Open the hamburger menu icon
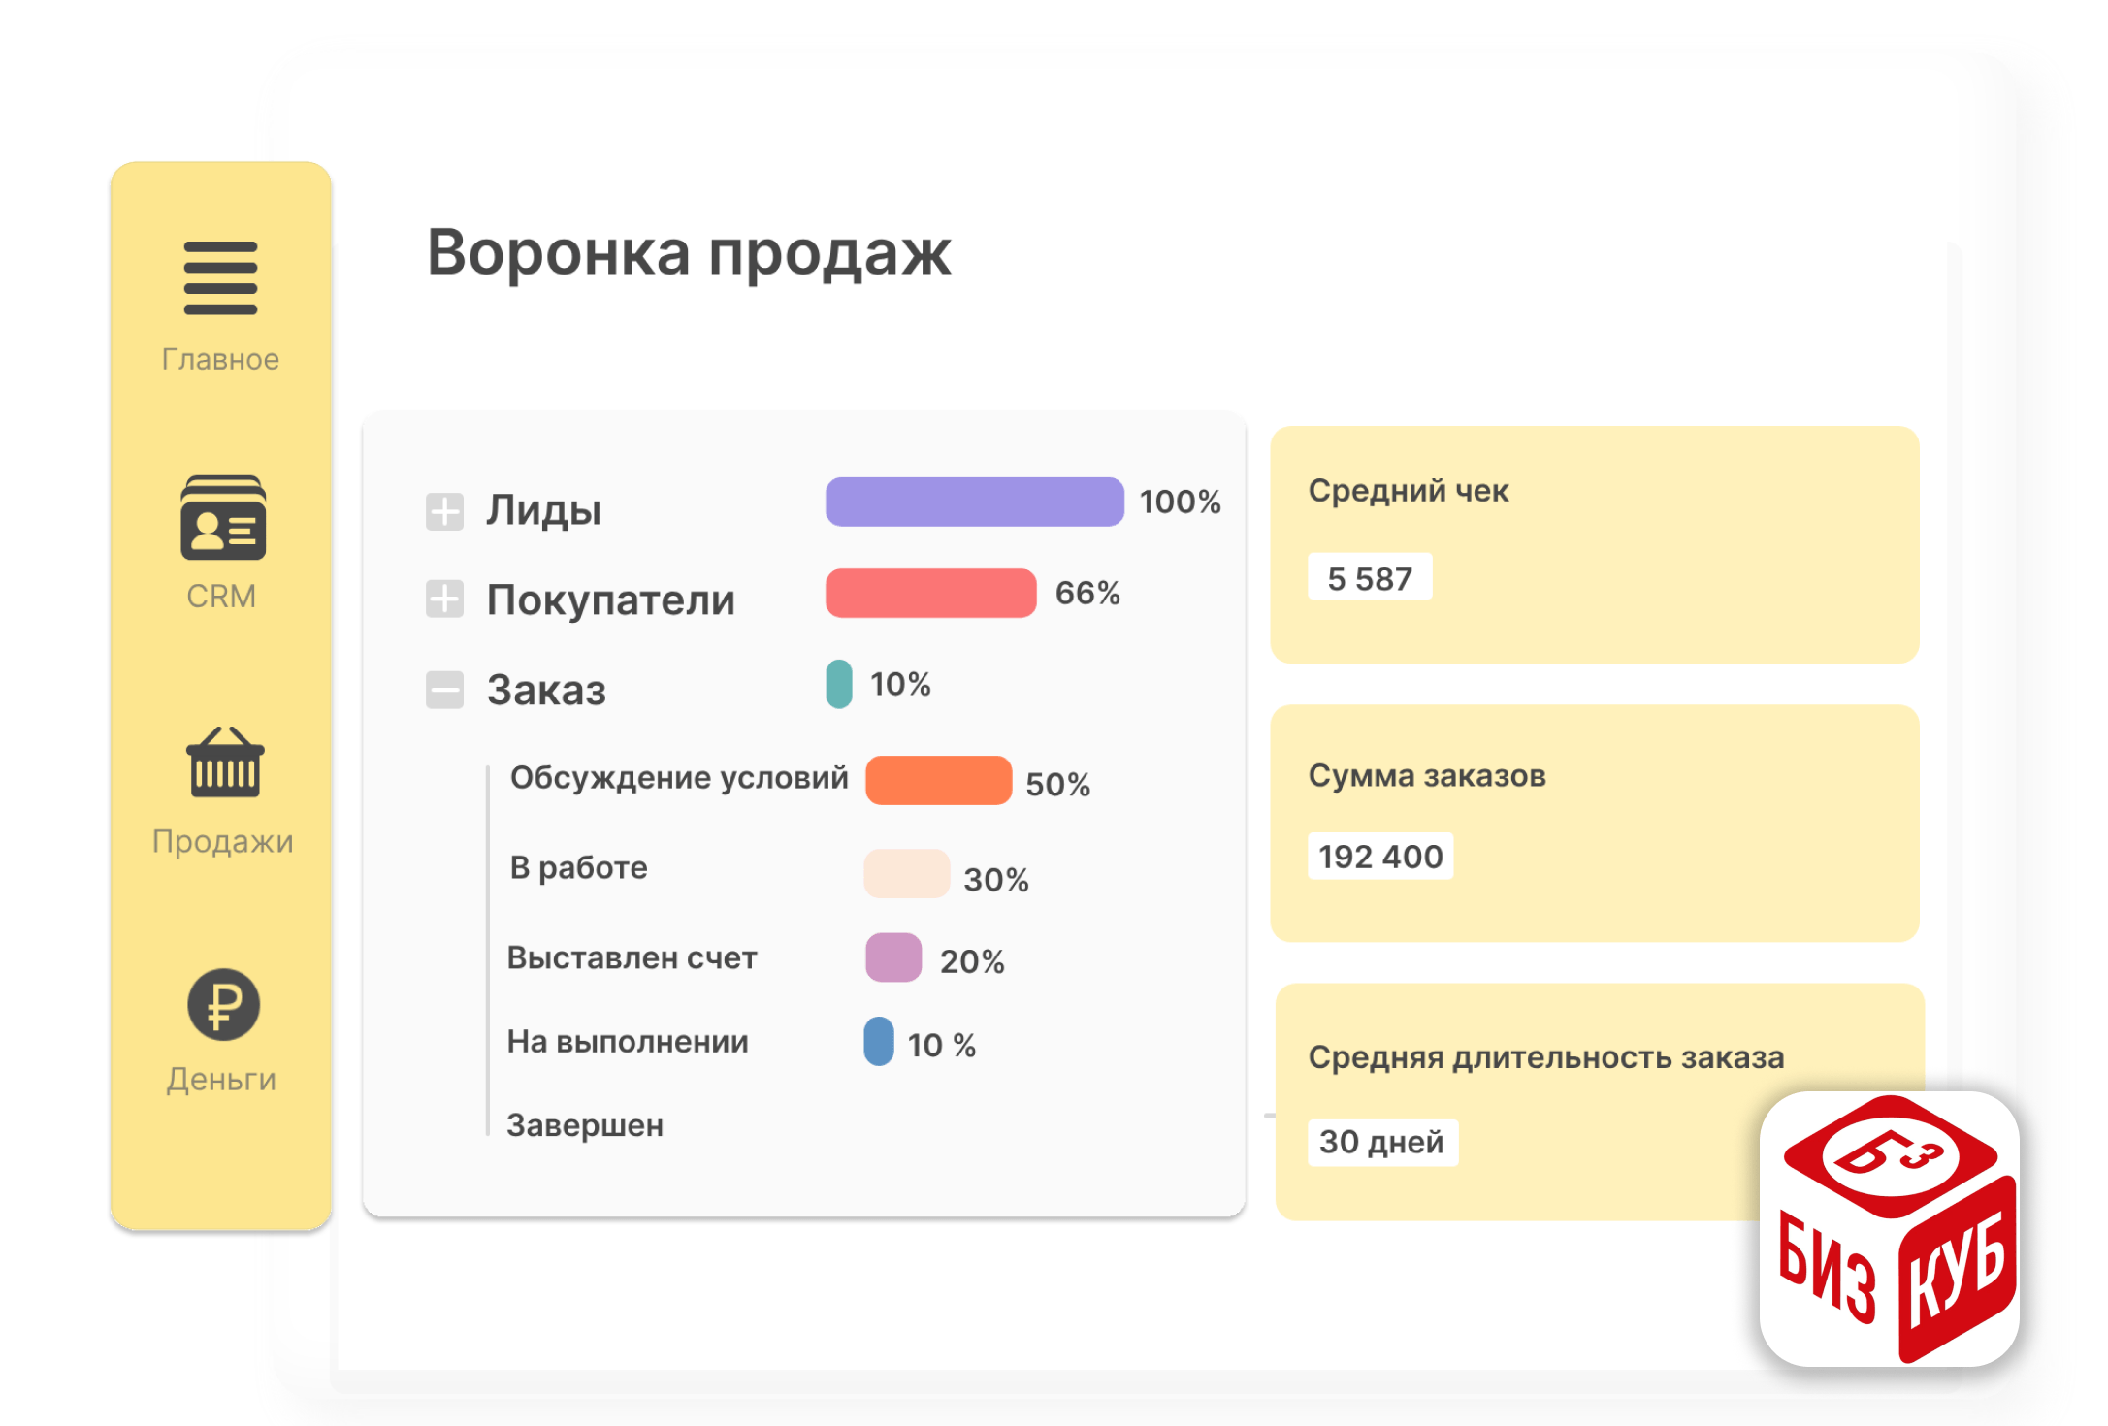The image size is (2108, 1426). [x=220, y=278]
